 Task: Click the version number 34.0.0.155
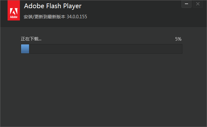(77, 17)
